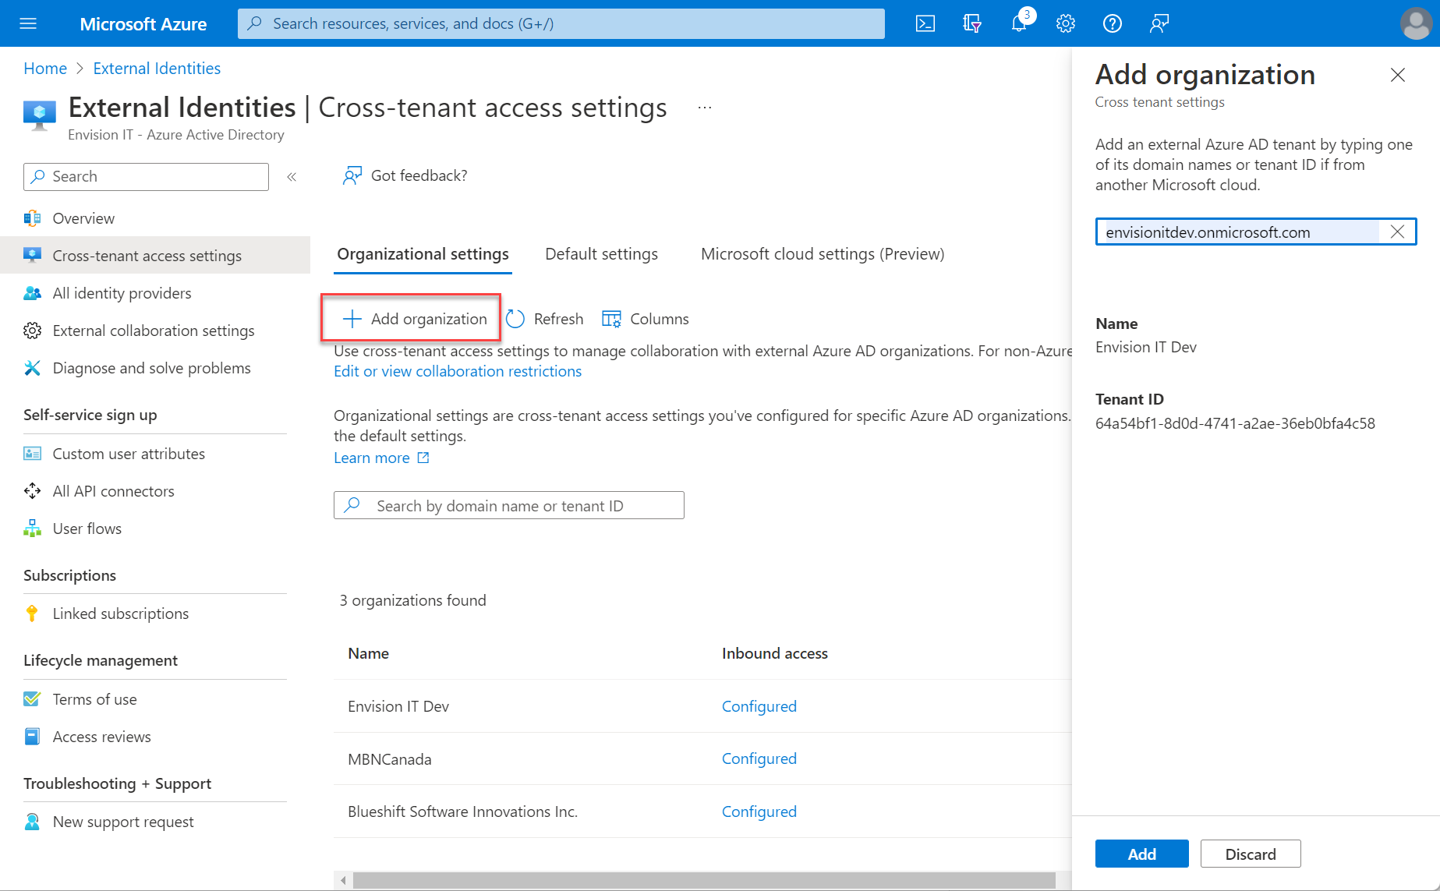Viewport: 1440px width, 891px height.
Task: Click the Discard button
Action: (1251, 854)
